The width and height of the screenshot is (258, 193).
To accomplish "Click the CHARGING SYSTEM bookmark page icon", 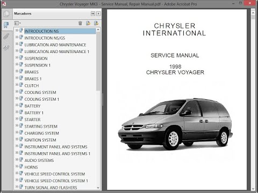I will tap(21, 132).
